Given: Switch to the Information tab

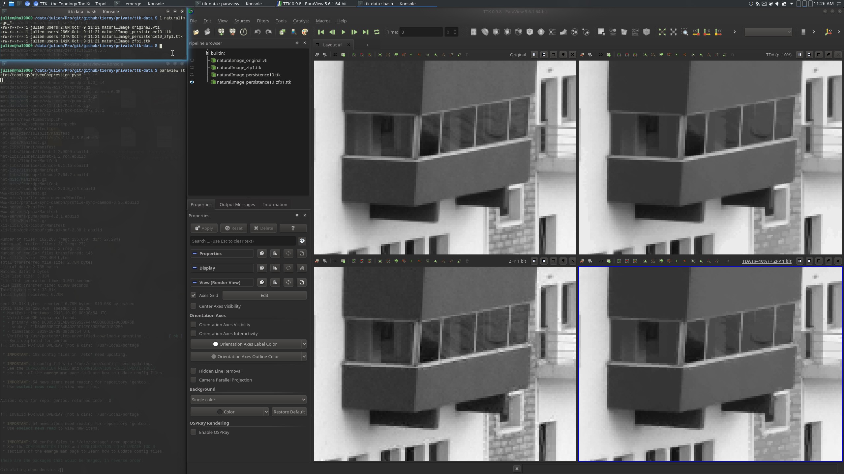Looking at the screenshot, I should click(x=275, y=204).
